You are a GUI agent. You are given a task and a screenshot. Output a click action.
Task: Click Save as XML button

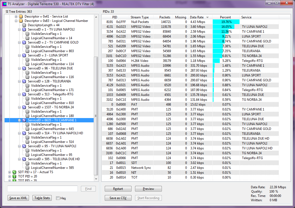click(x=18, y=198)
